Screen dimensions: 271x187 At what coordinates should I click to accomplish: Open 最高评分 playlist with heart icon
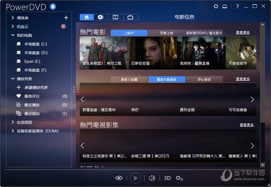coord(42,96)
